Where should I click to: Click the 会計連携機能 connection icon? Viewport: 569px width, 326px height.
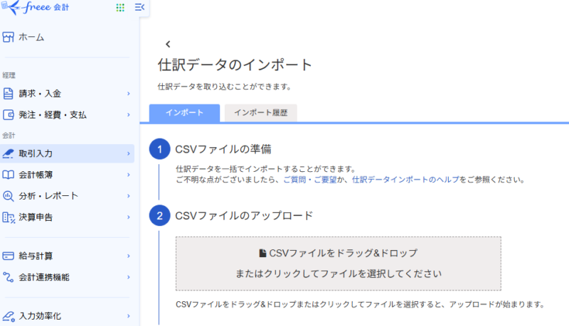click(x=9, y=277)
